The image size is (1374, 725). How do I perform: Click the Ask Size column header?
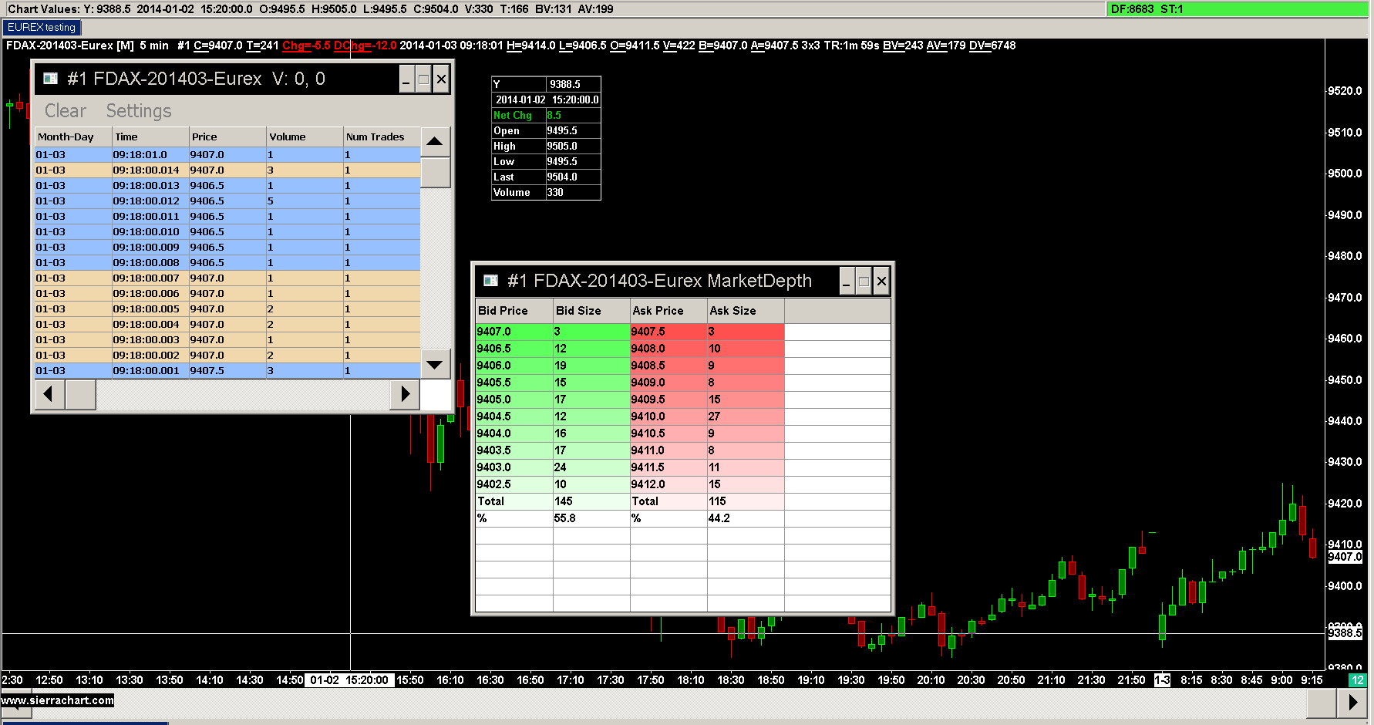tap(746, 311)
